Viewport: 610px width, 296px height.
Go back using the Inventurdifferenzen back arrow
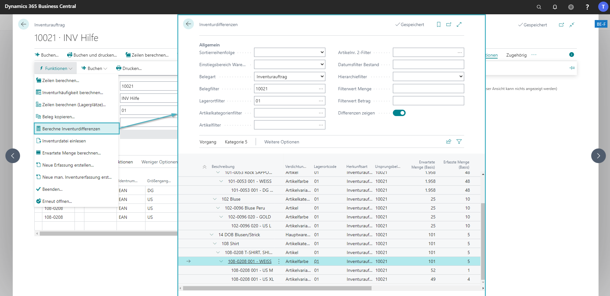188,24
